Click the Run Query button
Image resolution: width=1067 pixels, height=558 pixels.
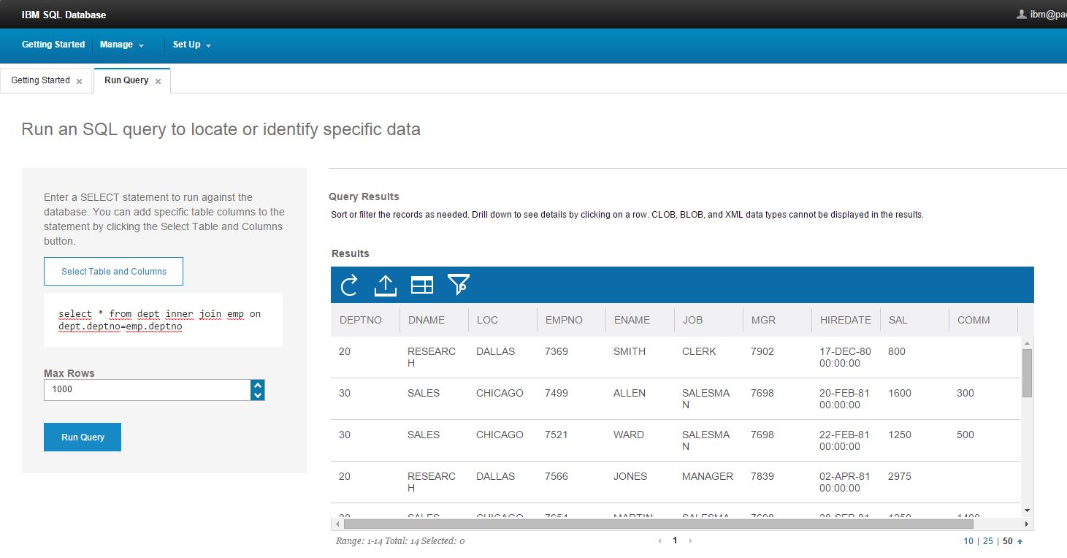pyautogui.click(x=83, y=437)
